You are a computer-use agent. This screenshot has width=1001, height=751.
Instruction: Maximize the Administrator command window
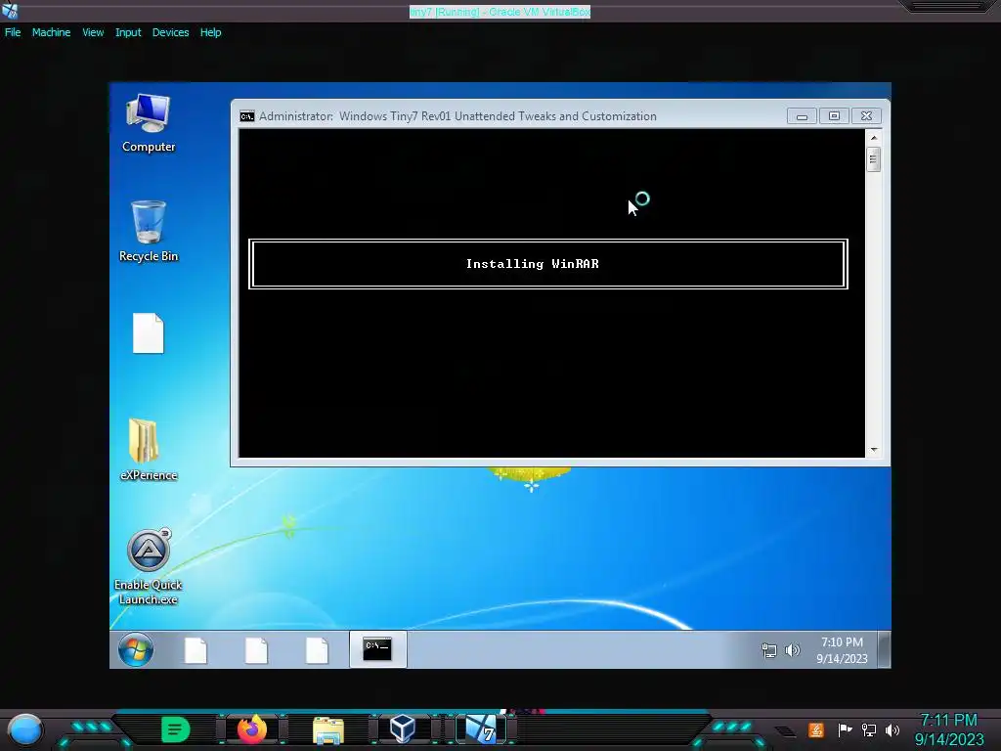tap(834, 116)
